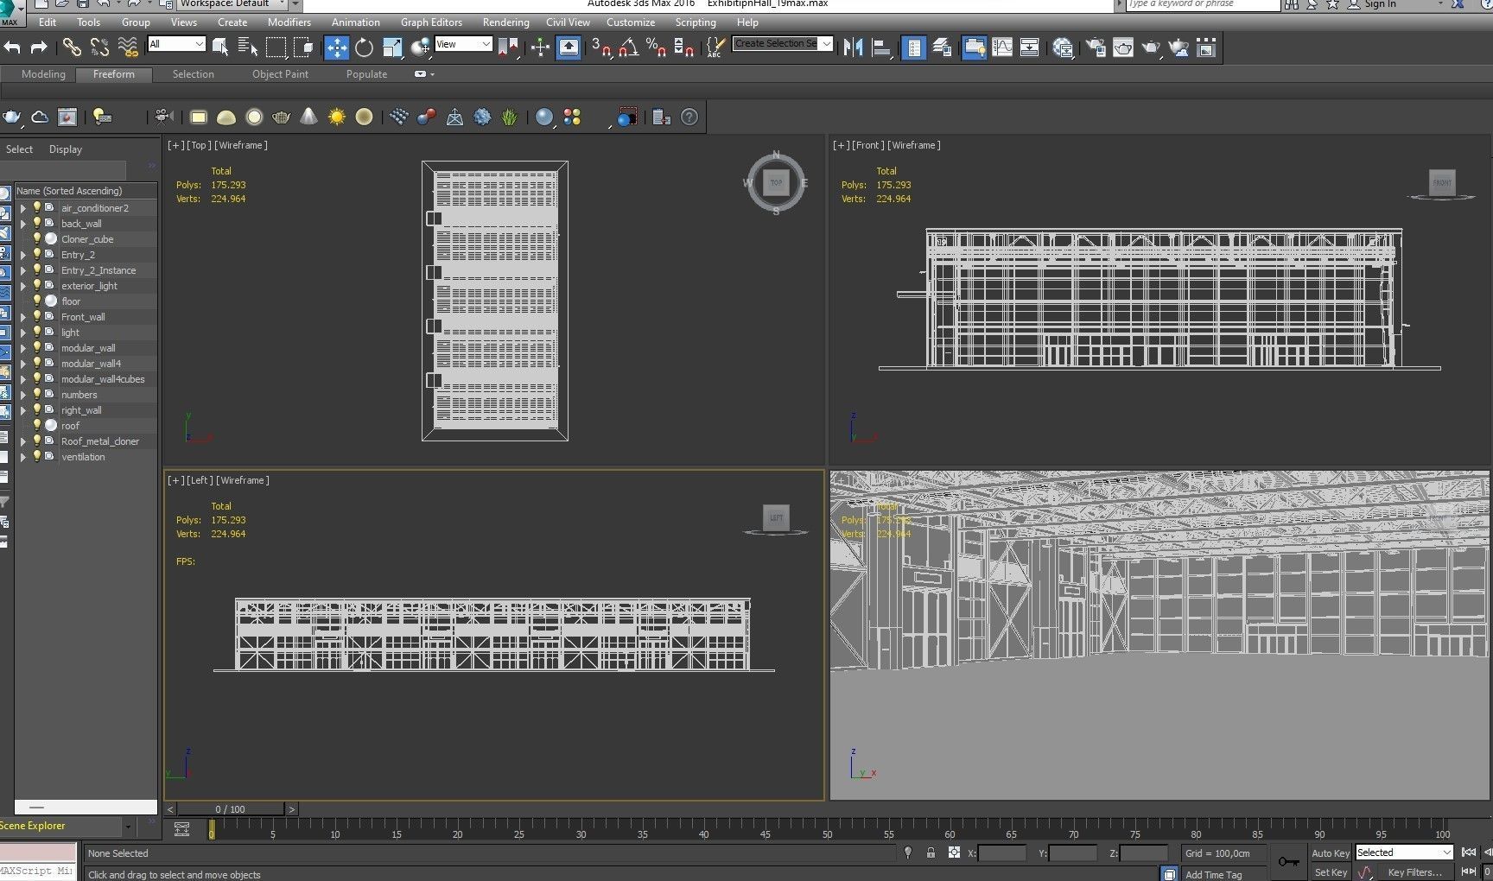Click the Undo arrow in toolbar
This screenshot has width=1493, height=881.
pyautogui.click(x=12, y=48)
